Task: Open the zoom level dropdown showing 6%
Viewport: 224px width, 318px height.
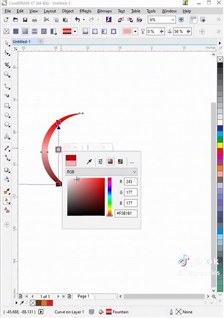Action: [x=173, y=20]
